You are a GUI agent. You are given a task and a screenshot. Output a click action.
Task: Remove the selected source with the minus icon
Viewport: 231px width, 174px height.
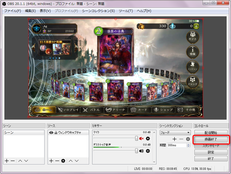[57, 161]
